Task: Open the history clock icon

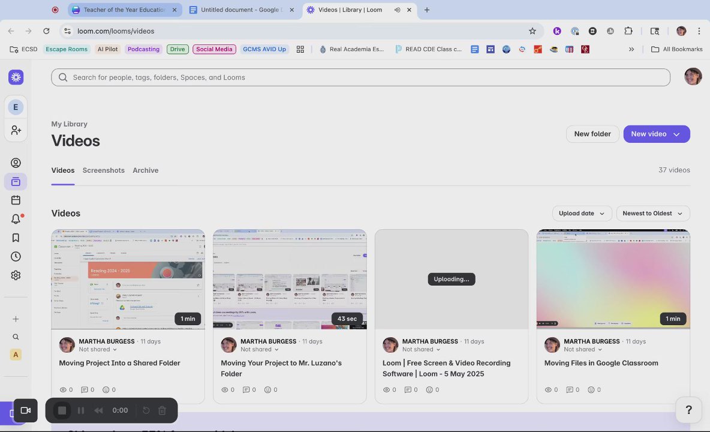Action: pyautogui.click(x=16, y=256)
